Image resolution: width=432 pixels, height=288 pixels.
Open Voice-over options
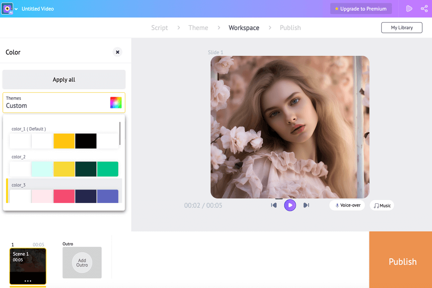347,205
